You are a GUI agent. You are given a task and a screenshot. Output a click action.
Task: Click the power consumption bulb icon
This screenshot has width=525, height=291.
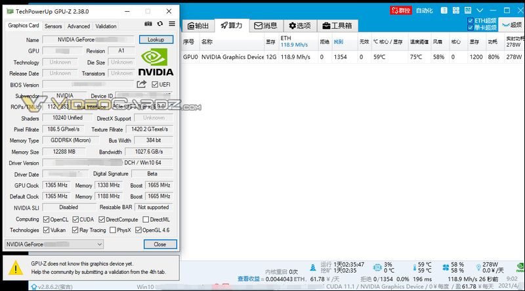pyautogui.click(x=478, y=267)
